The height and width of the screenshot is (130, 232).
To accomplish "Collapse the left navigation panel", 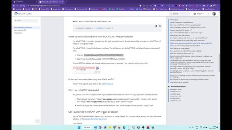I will tap(38, 121).
